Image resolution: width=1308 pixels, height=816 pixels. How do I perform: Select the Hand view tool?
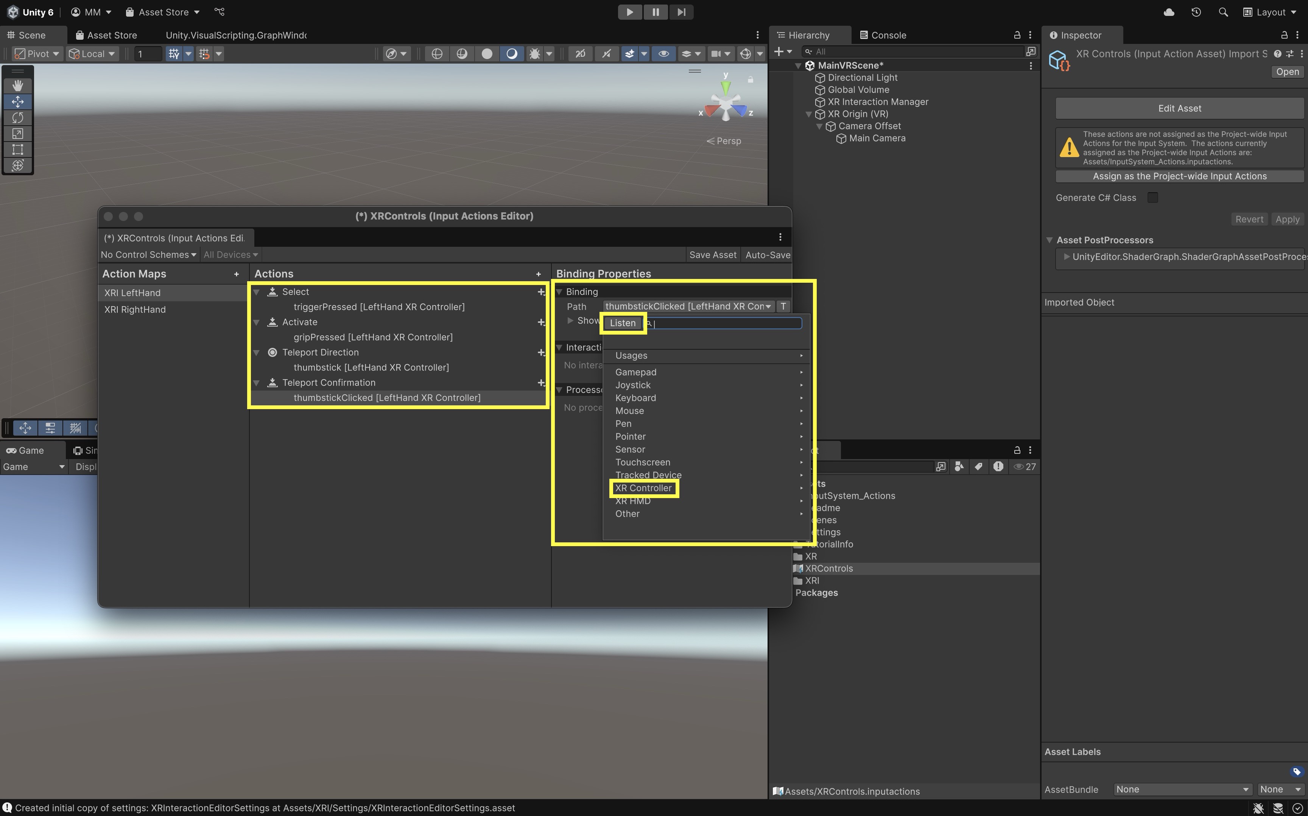(x=17, y=85)
